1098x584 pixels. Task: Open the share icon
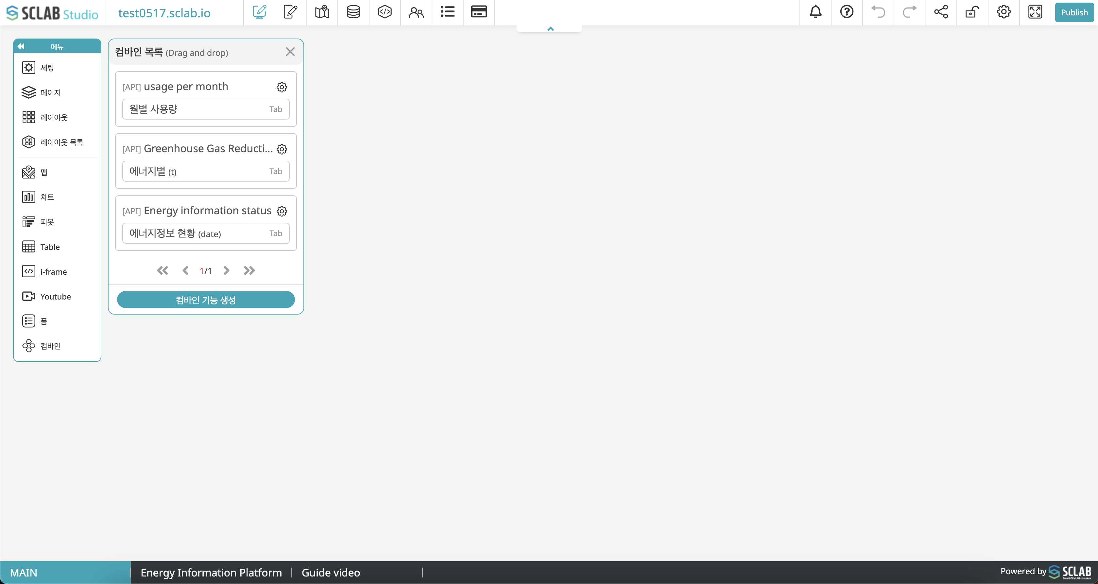941,12
